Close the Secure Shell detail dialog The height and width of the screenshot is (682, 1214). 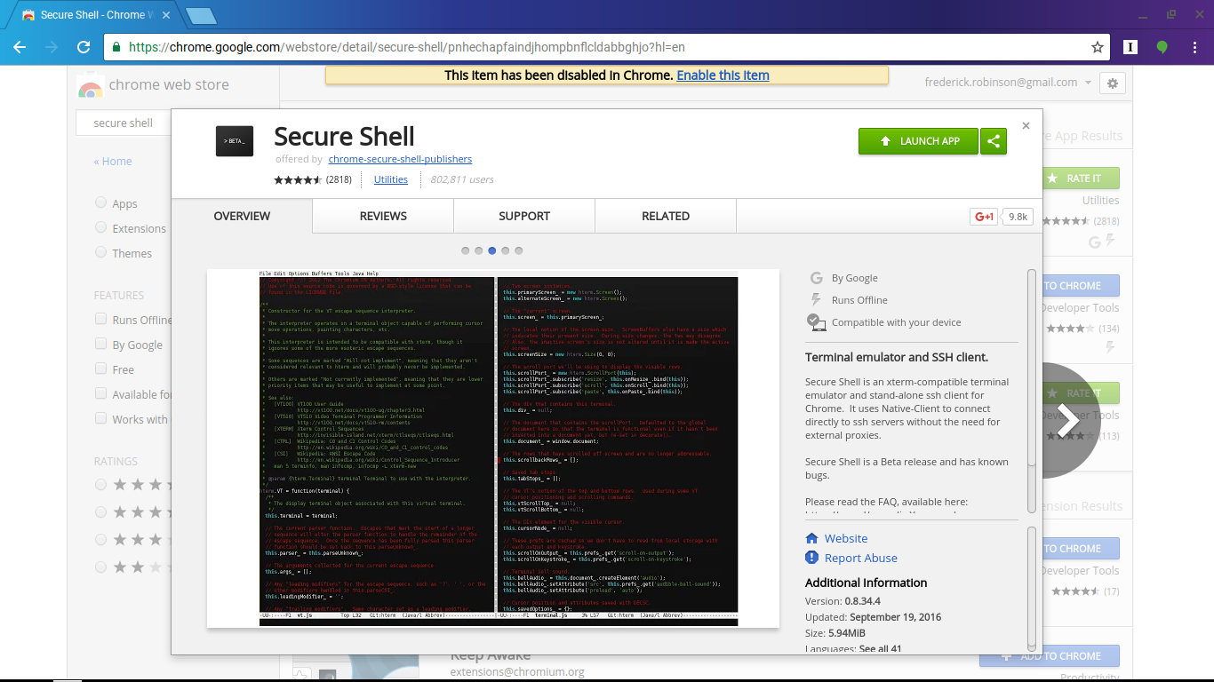pyautogui.click(x=1026, y=126)
